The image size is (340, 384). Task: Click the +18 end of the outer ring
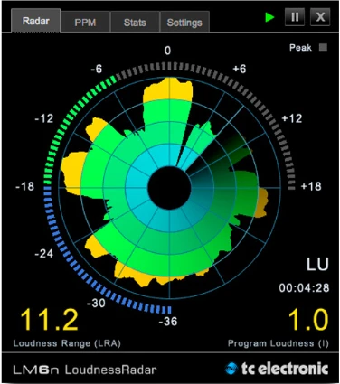[x=311, y=186]
